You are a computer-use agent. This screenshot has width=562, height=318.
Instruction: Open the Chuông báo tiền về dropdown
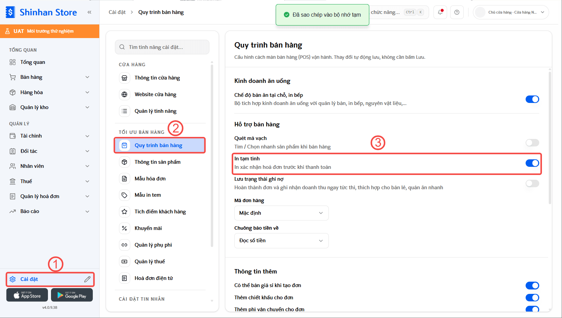pyautogui.click(x=282, y=241)
